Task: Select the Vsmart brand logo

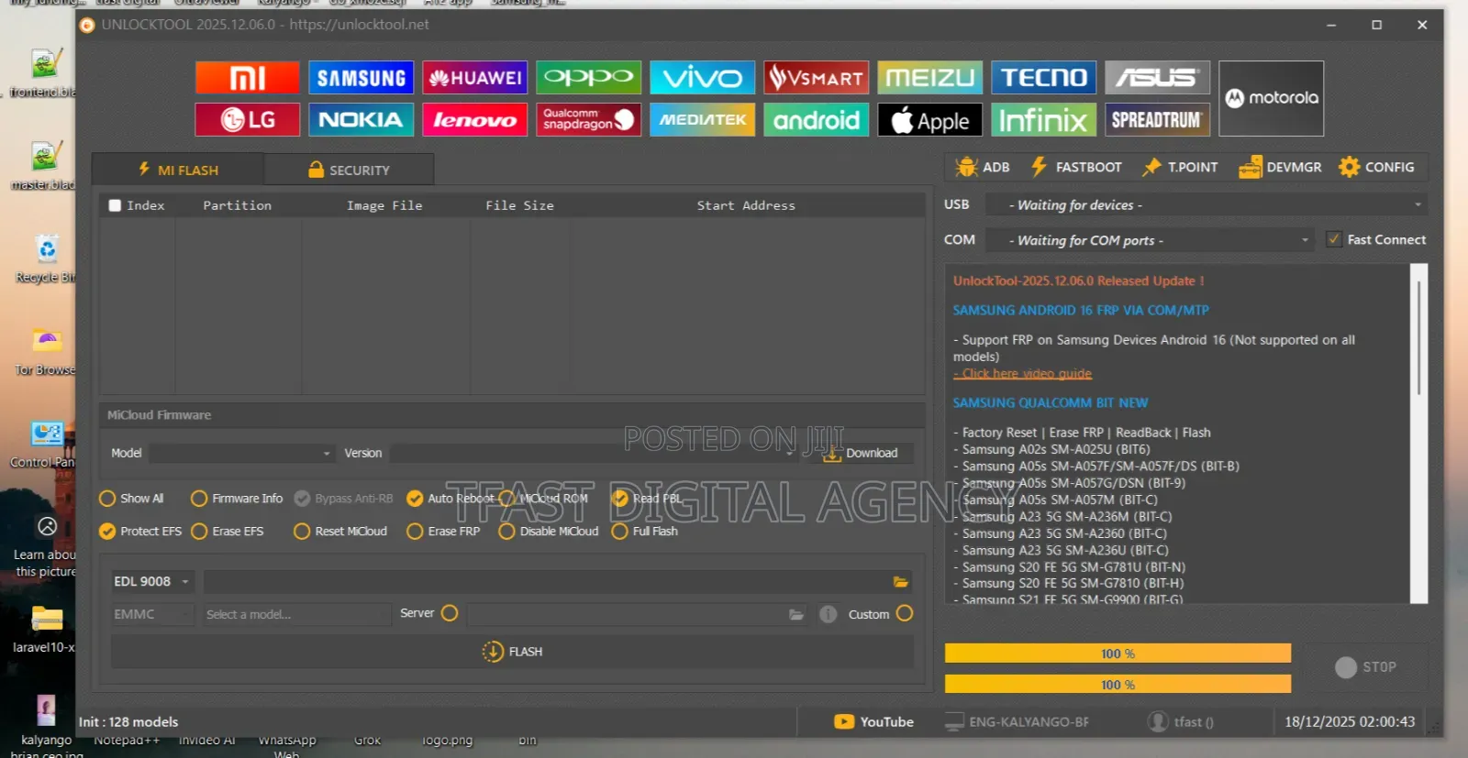Action: [817, 78]
